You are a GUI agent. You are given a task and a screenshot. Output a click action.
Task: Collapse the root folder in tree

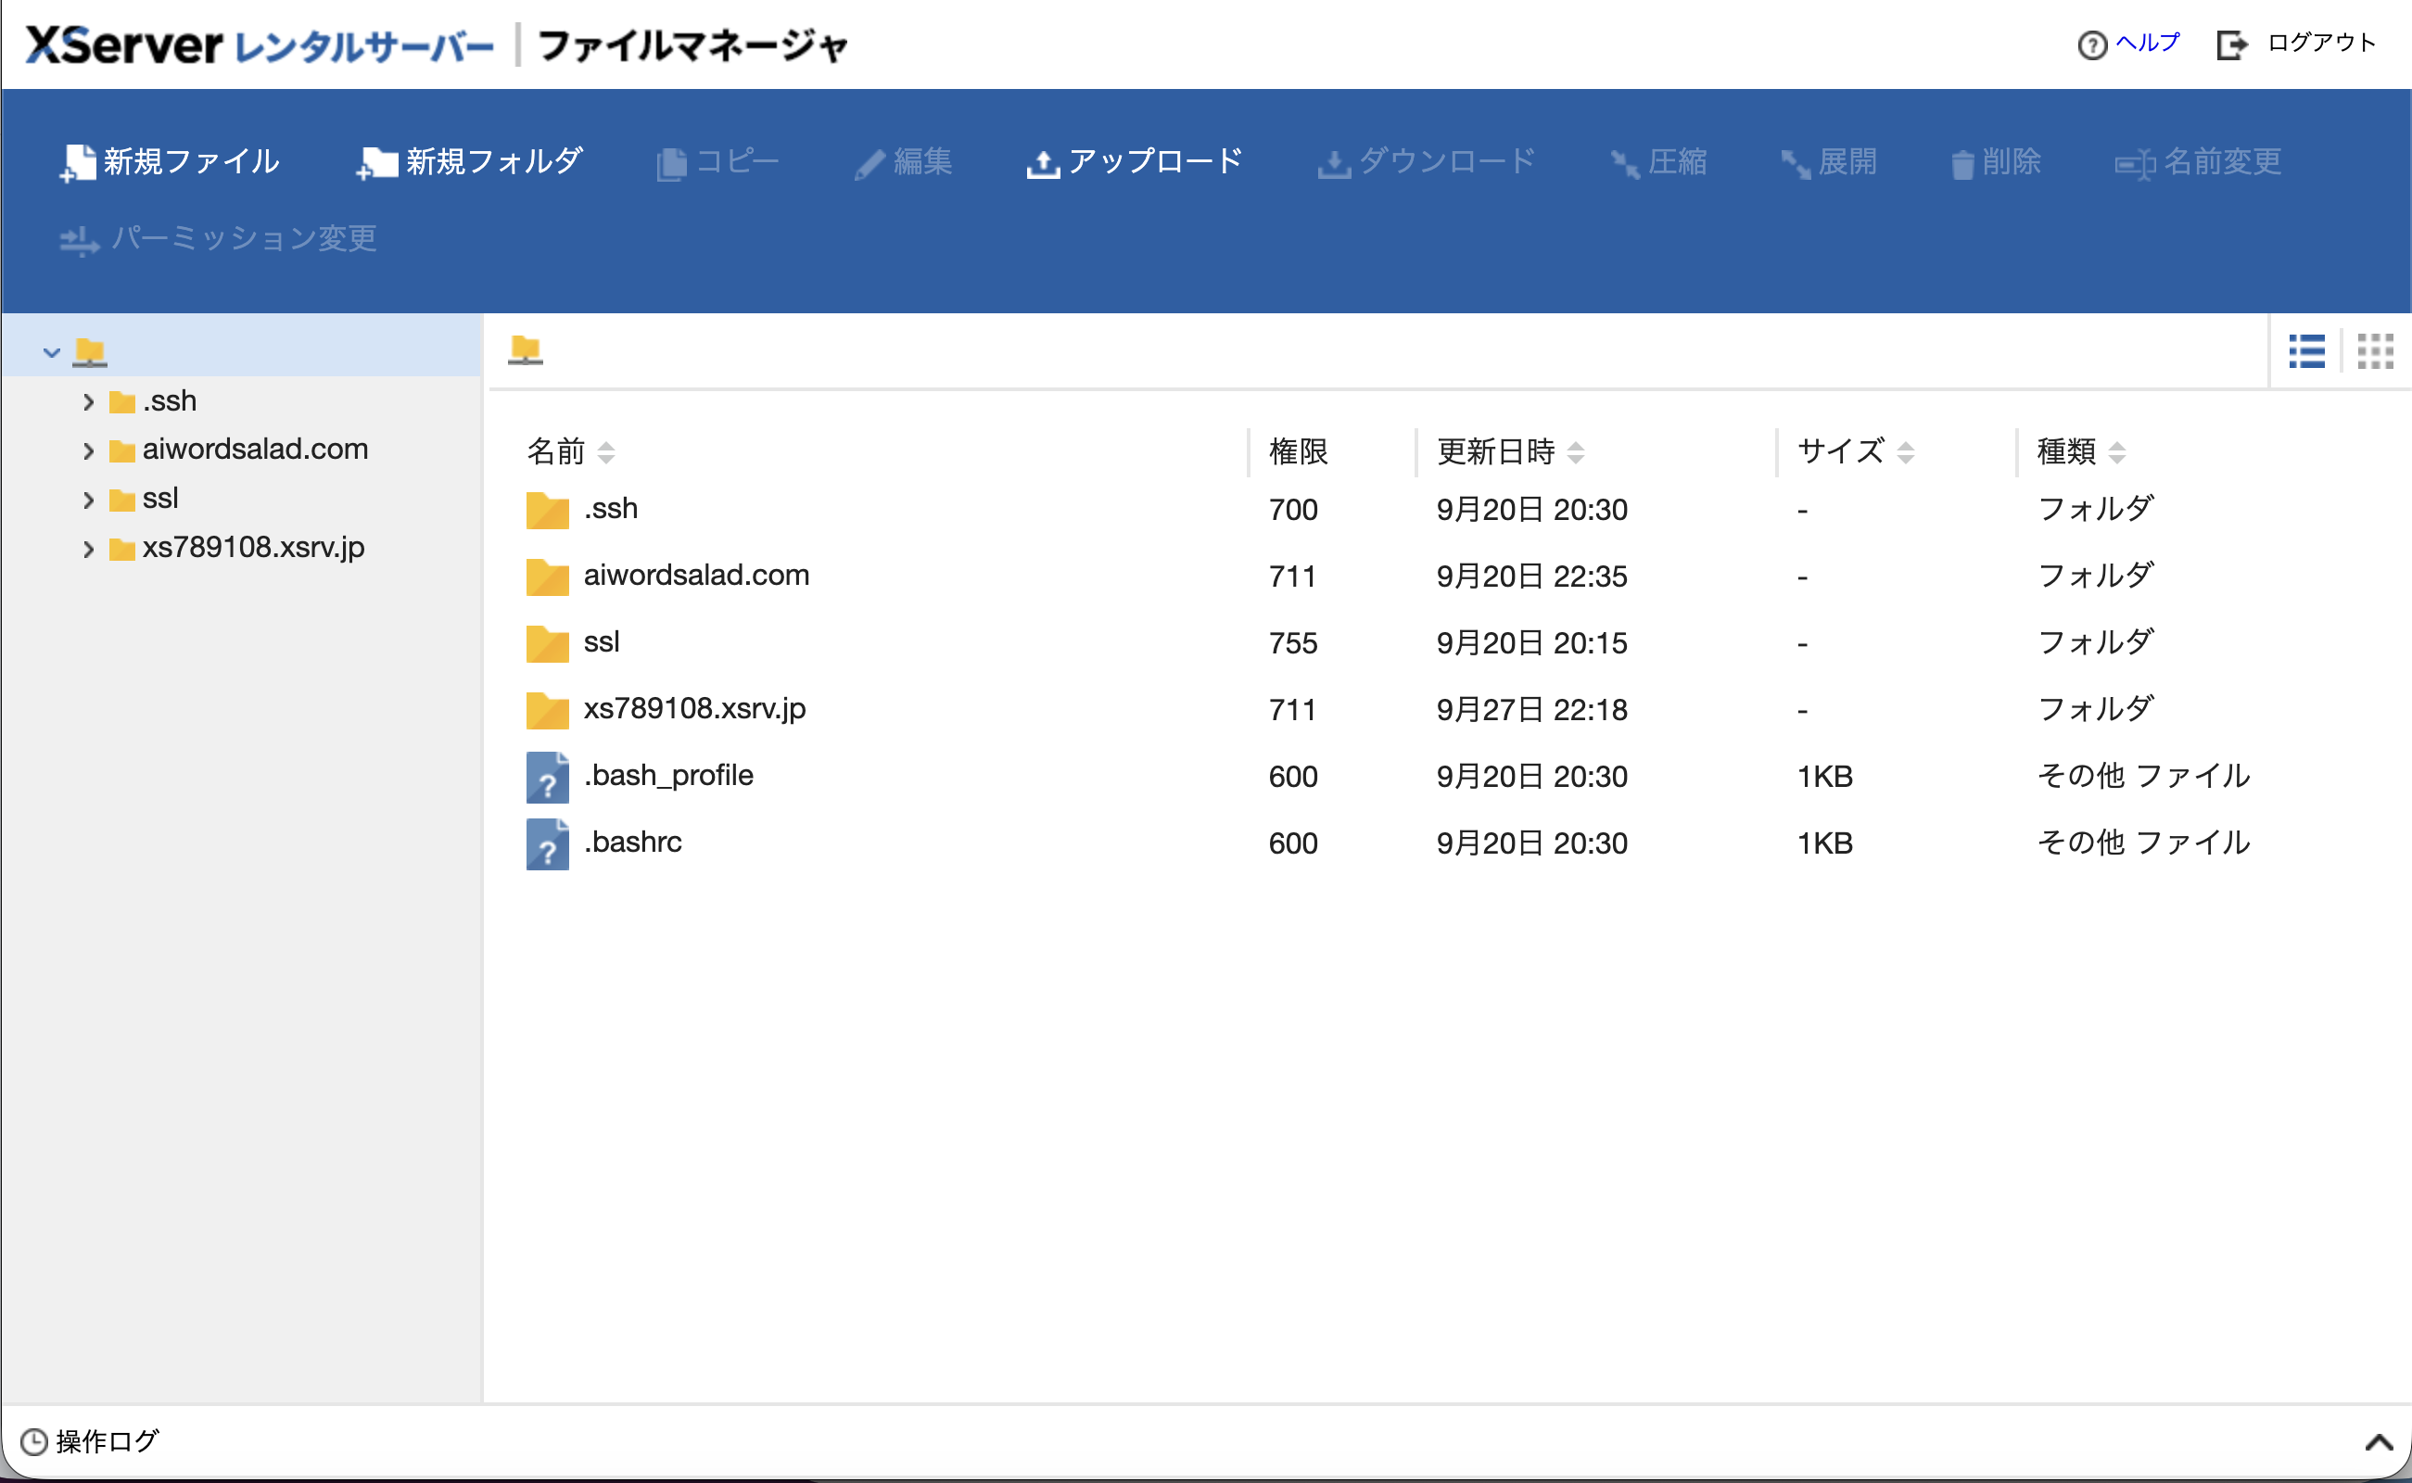(x=51, y=352)
